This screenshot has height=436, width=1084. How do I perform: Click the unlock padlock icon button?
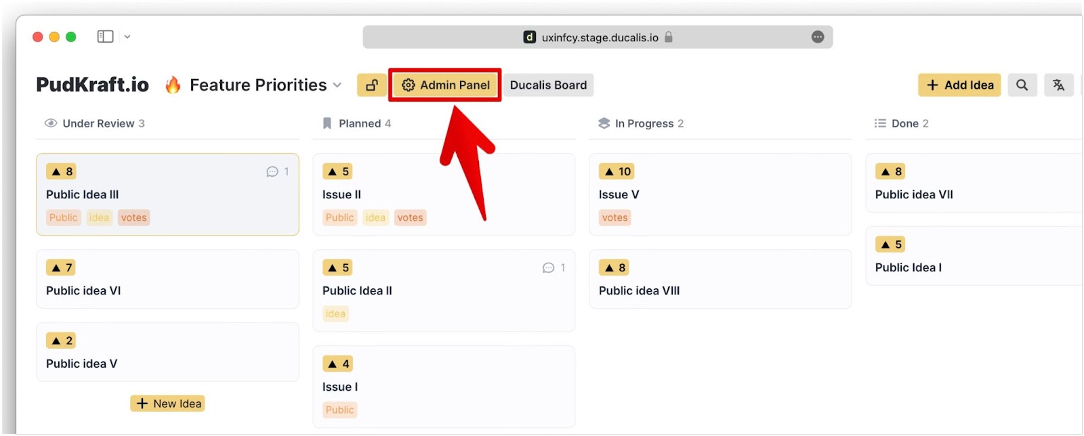pos(372,85)
